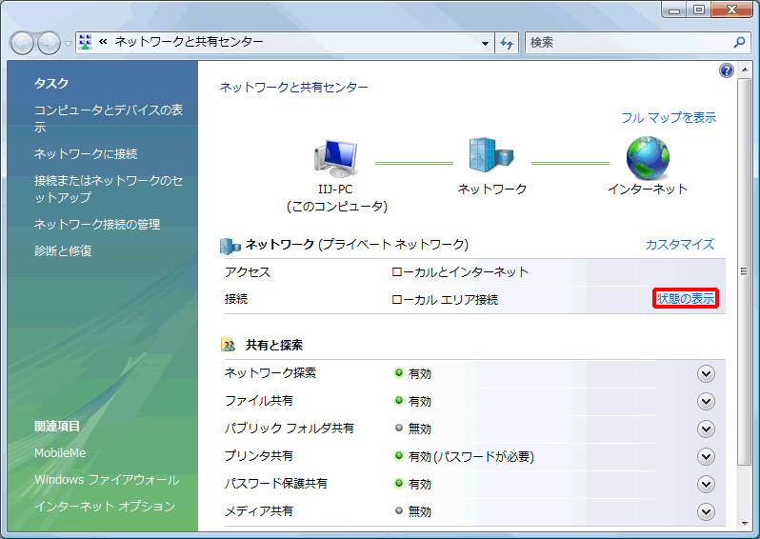The width and height of the screenshot is (760, 539).
Task: Expand the メディア共有 settings chevron
Action: click(x=707, y=511)
